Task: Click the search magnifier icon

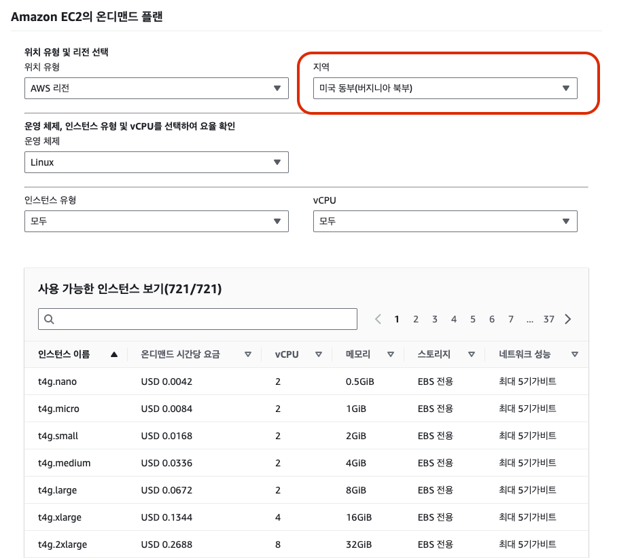Action: pos(49,319)
